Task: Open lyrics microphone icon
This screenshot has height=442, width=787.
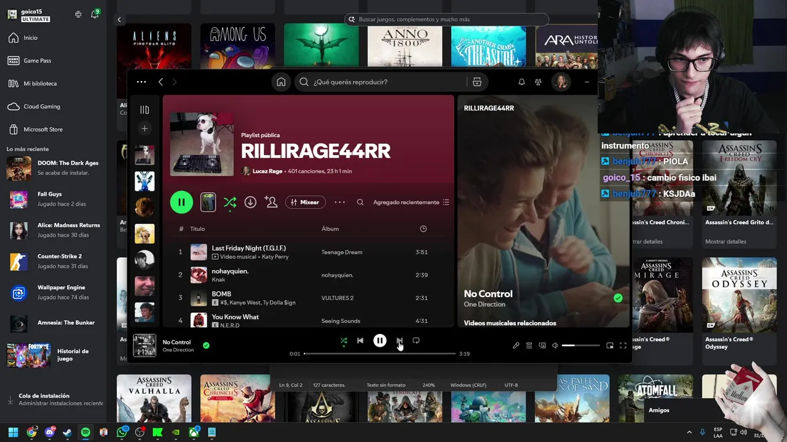Action: coord(516,346)
